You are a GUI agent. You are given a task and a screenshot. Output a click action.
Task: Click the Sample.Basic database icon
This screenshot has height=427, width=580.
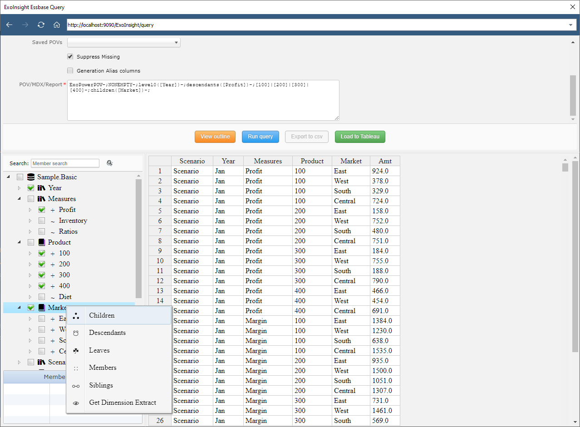point(31,177)
